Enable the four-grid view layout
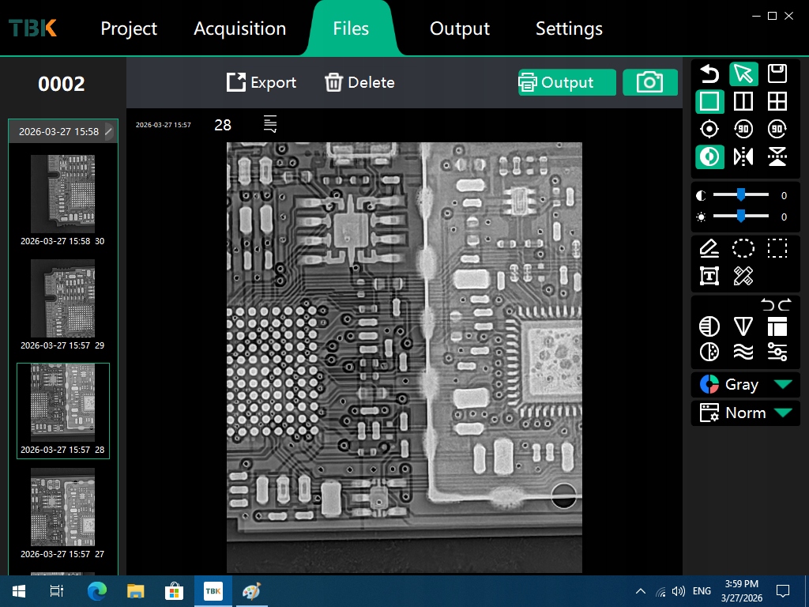 click(x=777, y=101)
